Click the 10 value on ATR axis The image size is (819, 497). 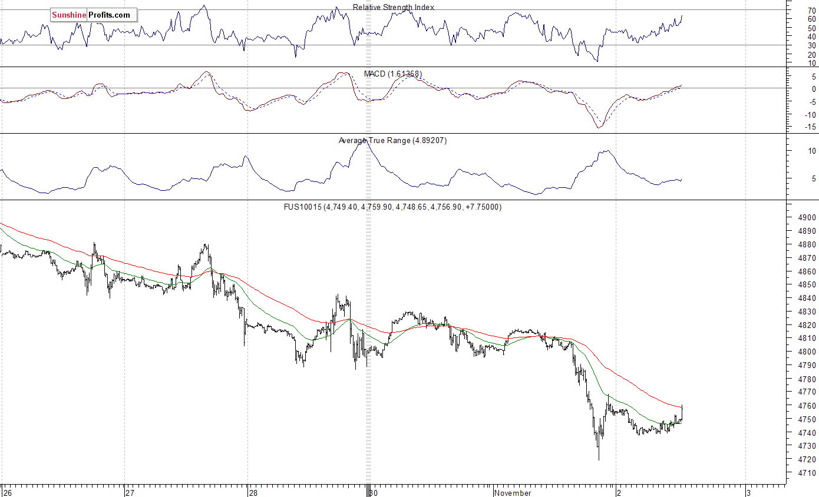click(811, 151)
